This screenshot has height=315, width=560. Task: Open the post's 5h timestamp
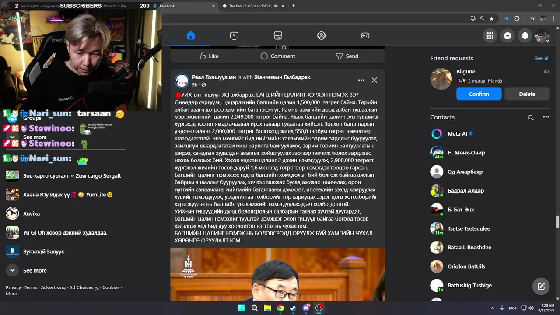[x=195, y=85]
